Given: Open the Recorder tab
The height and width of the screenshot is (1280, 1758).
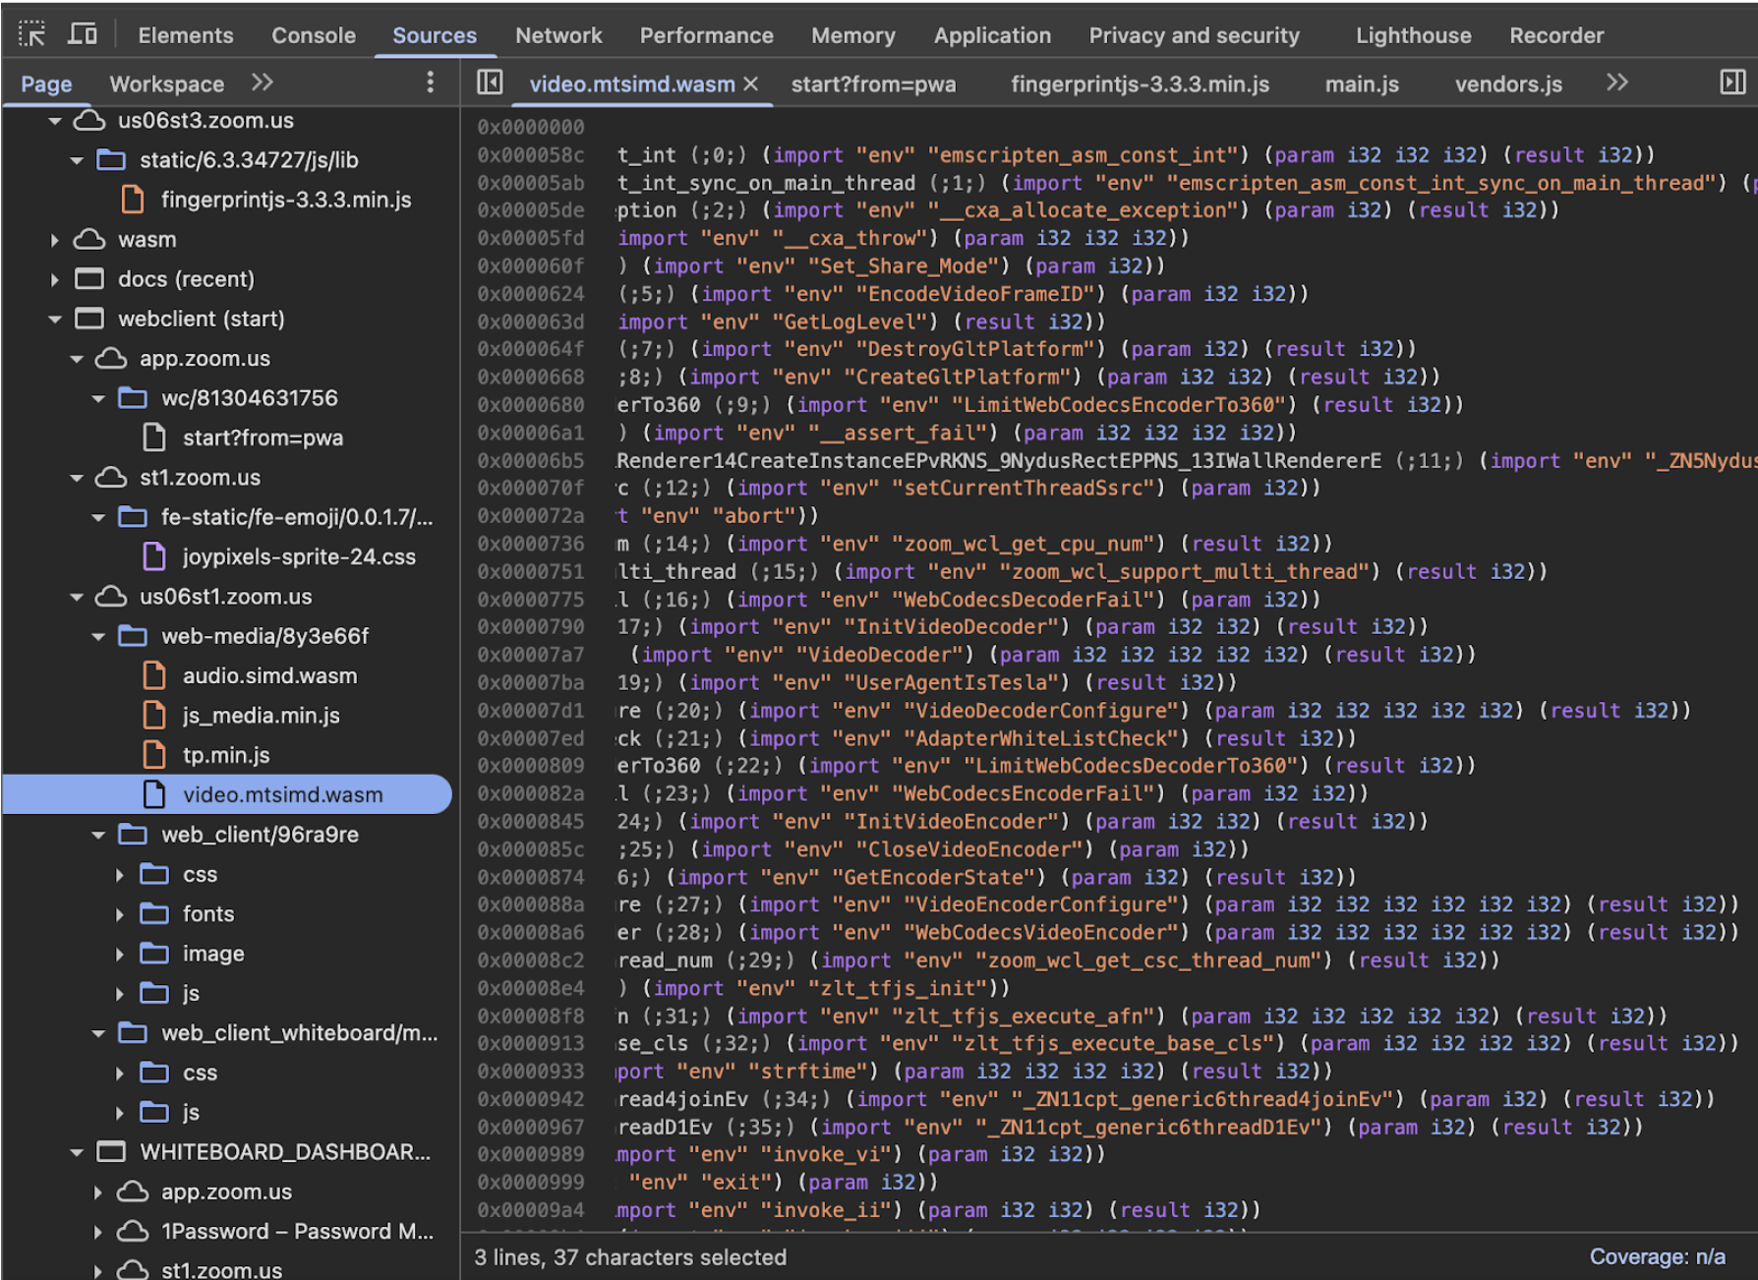Looking at the screenshot, I should 1556,35.
